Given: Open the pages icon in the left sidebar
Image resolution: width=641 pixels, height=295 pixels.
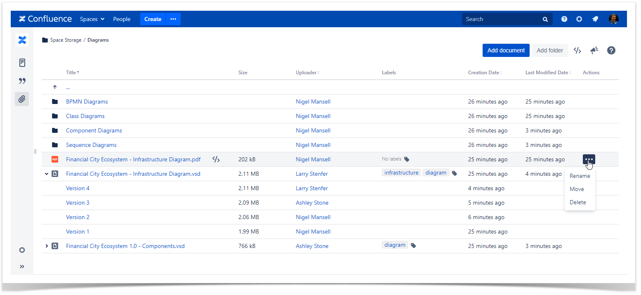Looking at the screenshot, I should 22,62.
